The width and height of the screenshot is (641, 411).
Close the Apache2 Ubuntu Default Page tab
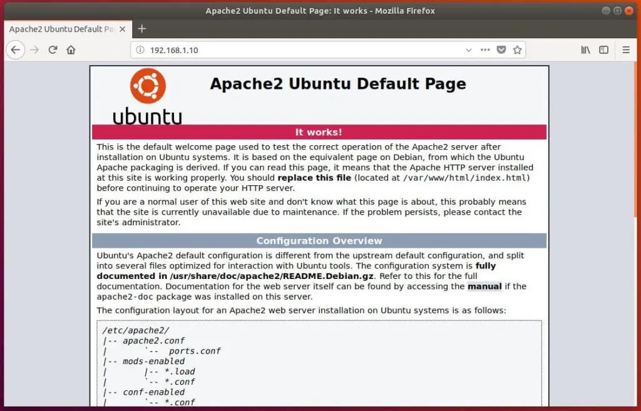click(x=122, y=29)
